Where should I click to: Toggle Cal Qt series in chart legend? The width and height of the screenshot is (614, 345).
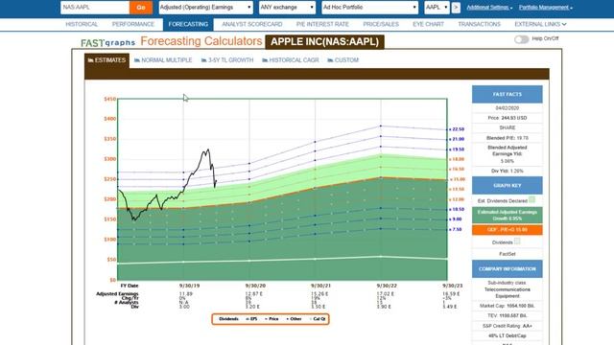click(x=318, y=319)
